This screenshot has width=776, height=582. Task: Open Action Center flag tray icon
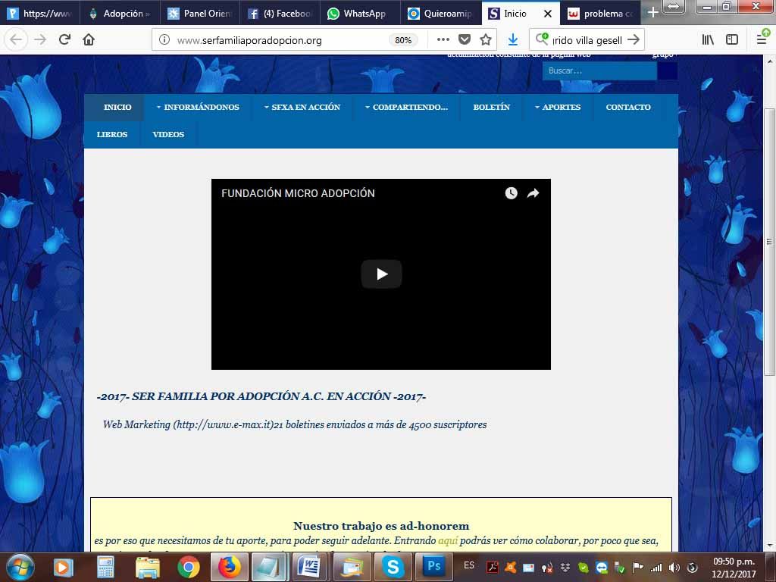click(x=638, y=567)
